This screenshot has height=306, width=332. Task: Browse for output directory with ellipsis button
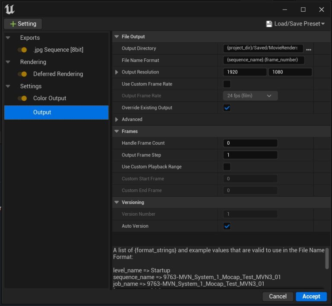point(309,49)
